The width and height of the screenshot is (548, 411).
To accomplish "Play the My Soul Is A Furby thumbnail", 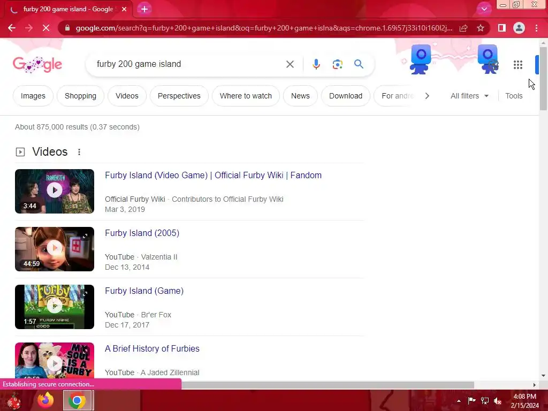I will pyautogui.click(x=55, y=360).
